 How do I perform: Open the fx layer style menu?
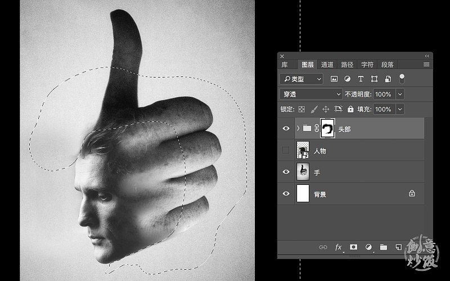339,247
